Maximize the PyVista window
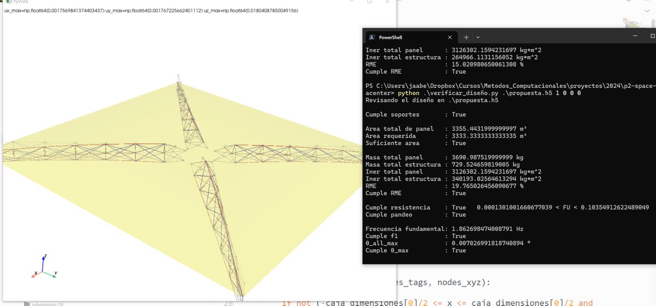This screenshot has height=306, width=656. click(x=370, y=2)
